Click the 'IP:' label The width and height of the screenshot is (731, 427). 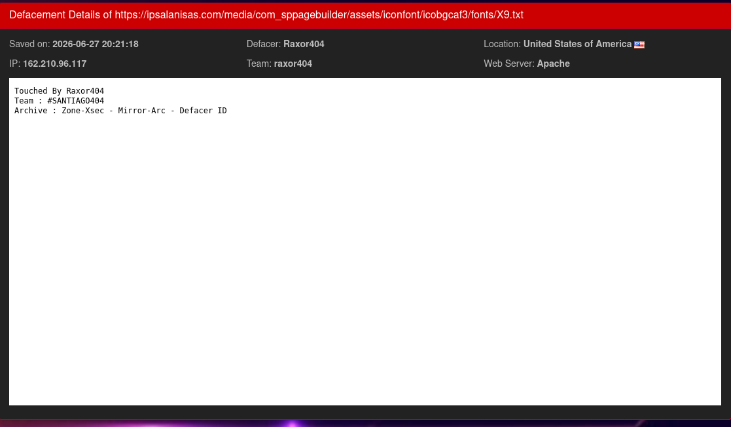[14, 64]
